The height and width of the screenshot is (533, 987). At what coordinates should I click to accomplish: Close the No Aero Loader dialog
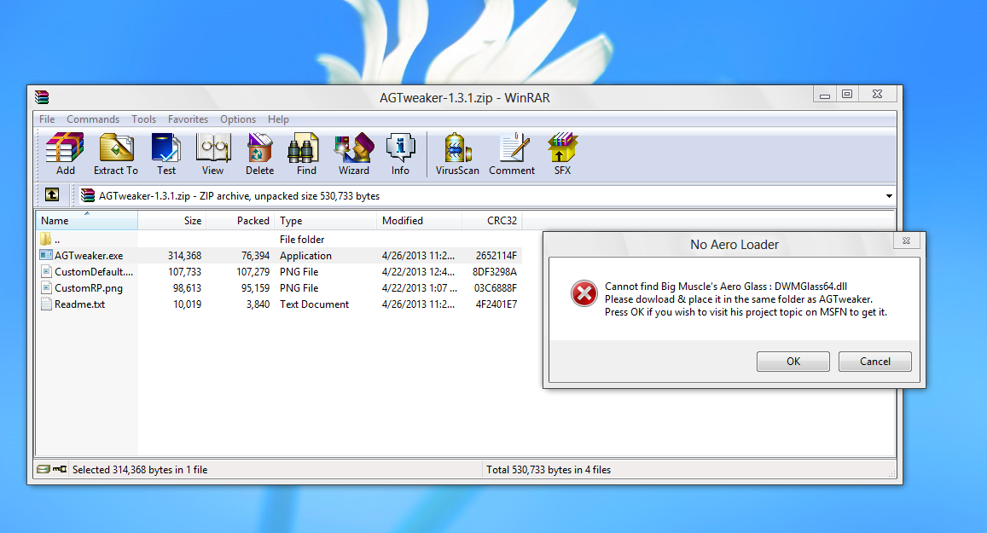click(x=907, y=240)
